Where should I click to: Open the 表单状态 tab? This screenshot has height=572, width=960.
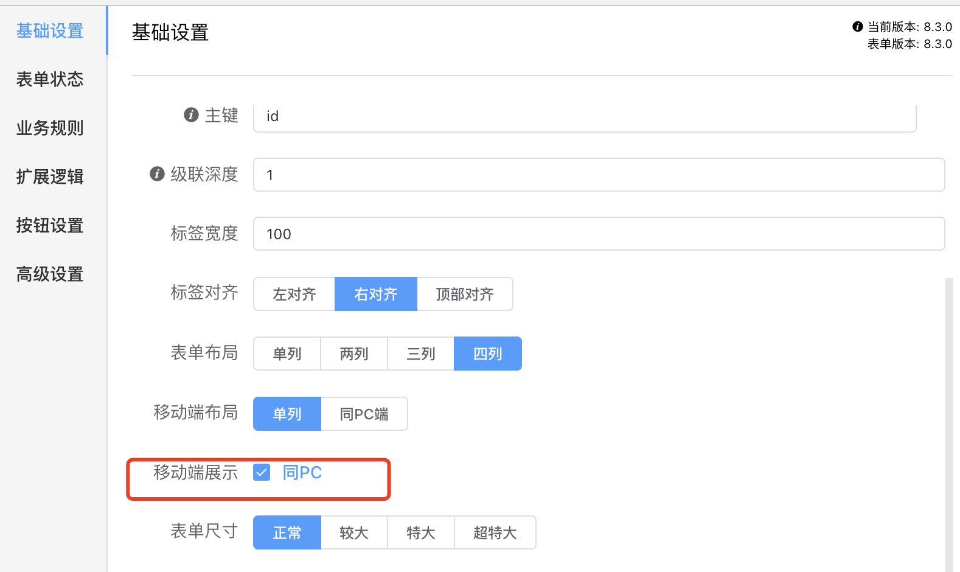[50, 80]
